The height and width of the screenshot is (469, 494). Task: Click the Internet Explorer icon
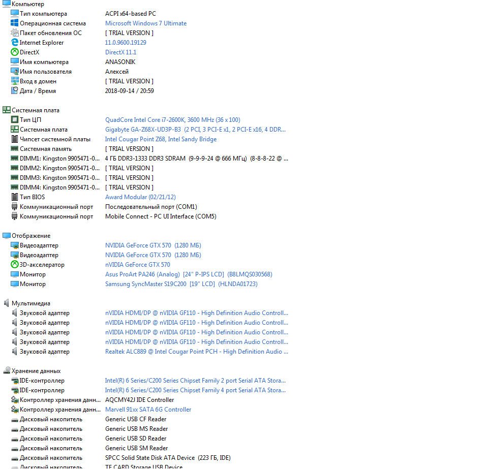tap(15, 42)
